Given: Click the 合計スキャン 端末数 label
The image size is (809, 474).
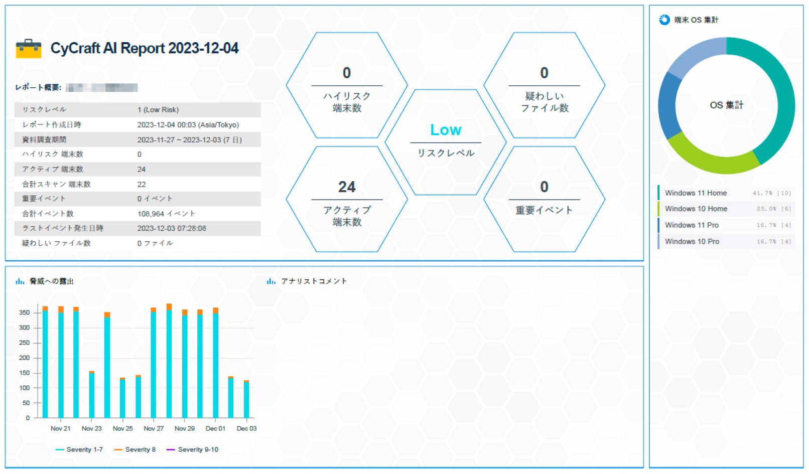Looking at the screenshot, I should [x=56, y=184].
